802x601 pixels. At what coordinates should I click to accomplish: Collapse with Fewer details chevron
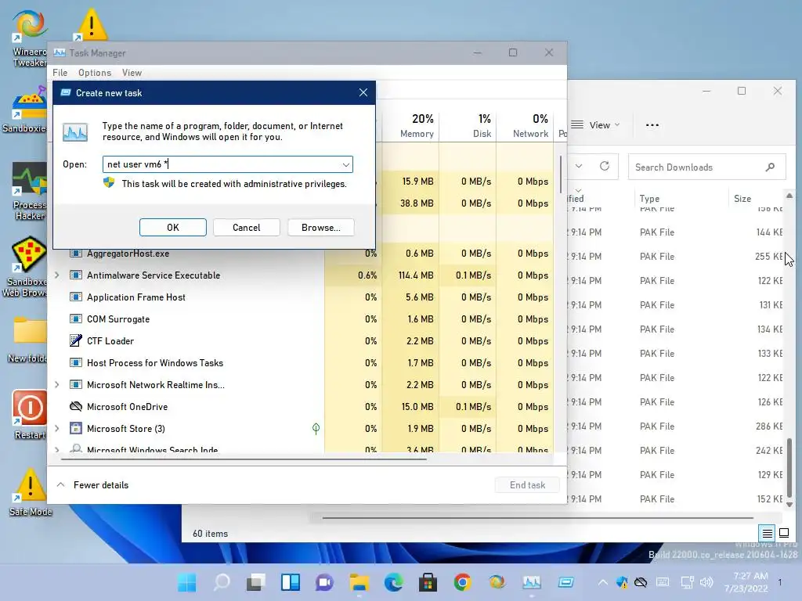[60, 484]
